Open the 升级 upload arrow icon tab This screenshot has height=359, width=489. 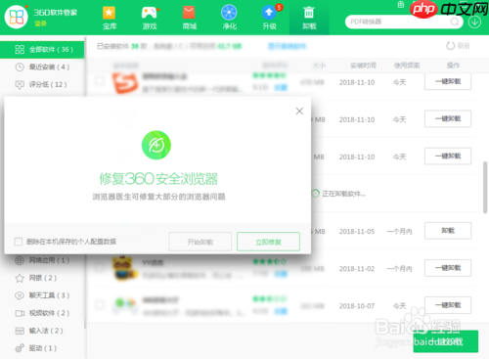pyautogui.click(x=269, y=13)
